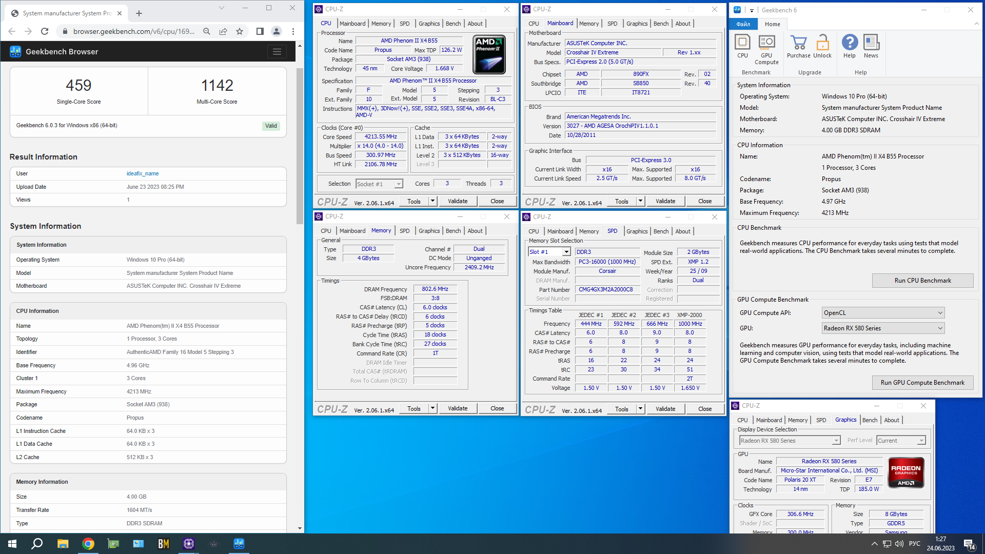Select the About tab in Mainboard CPU-Z window
The height and width of the screenshot is (554, 985).
pos(682,24)
